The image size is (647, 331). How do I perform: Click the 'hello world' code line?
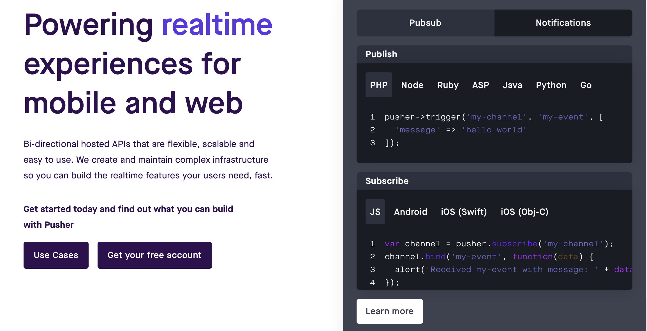pyautogui.click(x=461, y=130)
